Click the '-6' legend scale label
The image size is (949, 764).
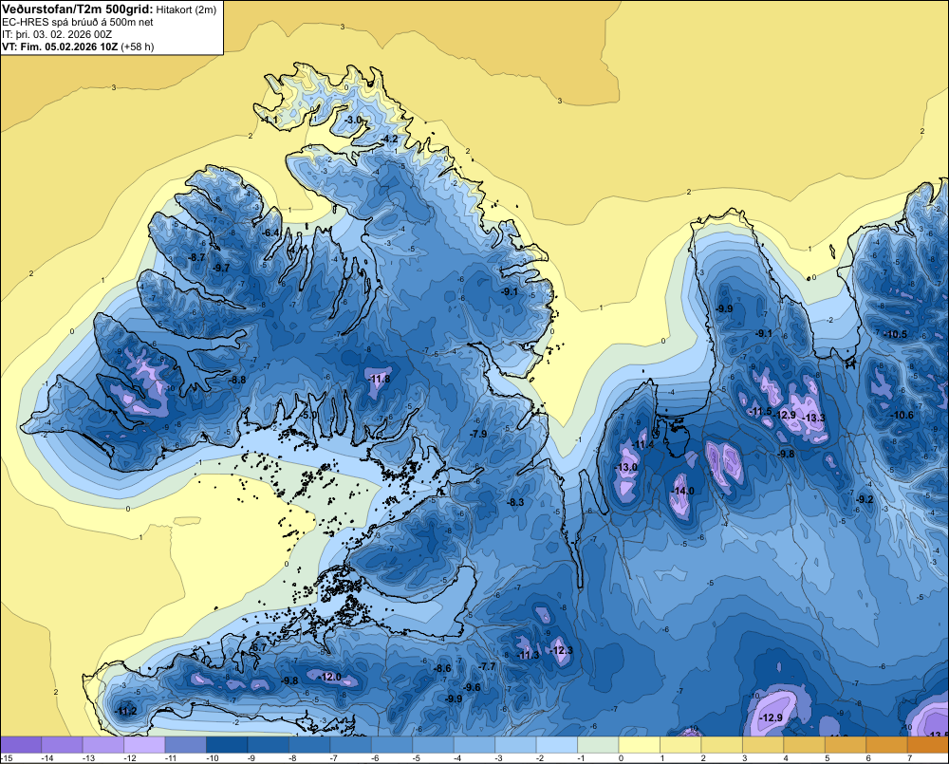click(x=373, y=758)
